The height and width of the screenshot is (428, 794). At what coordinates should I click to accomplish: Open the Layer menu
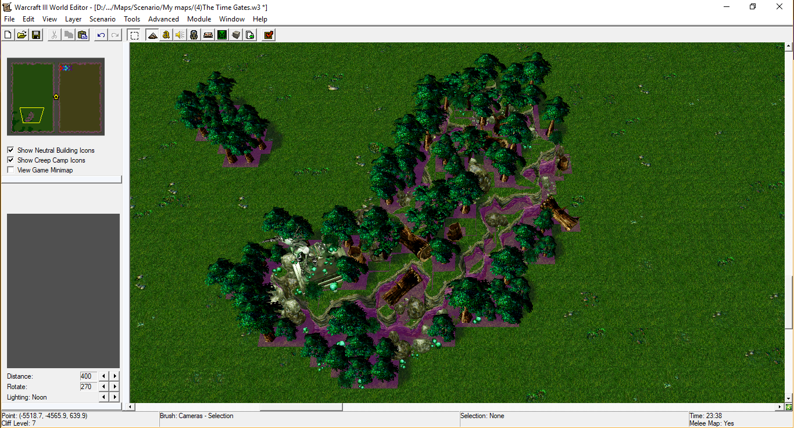click(x=73, y=19)
